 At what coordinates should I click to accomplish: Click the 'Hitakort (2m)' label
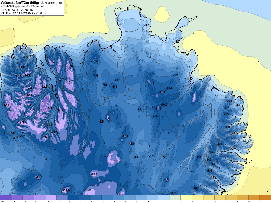[x=53, y=3]
